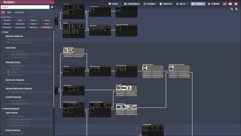Viewport: 241px width, 136px height.
Task: Clear the search with the X button
Action: 52,7
